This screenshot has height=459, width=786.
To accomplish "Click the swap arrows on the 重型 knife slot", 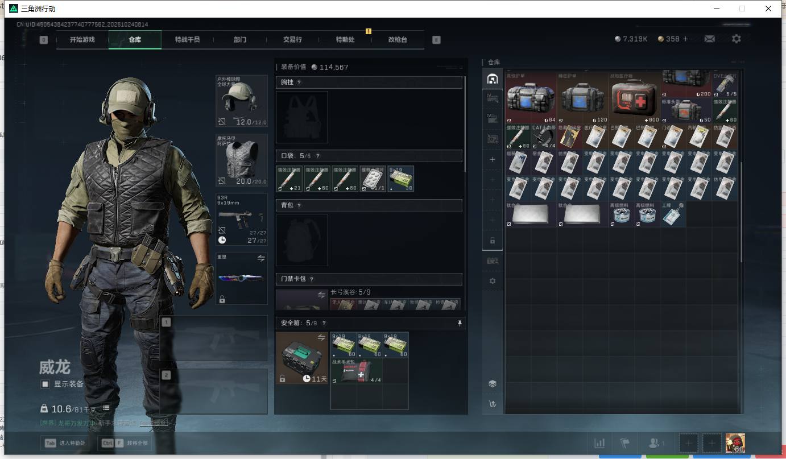I will click(261, 258).
